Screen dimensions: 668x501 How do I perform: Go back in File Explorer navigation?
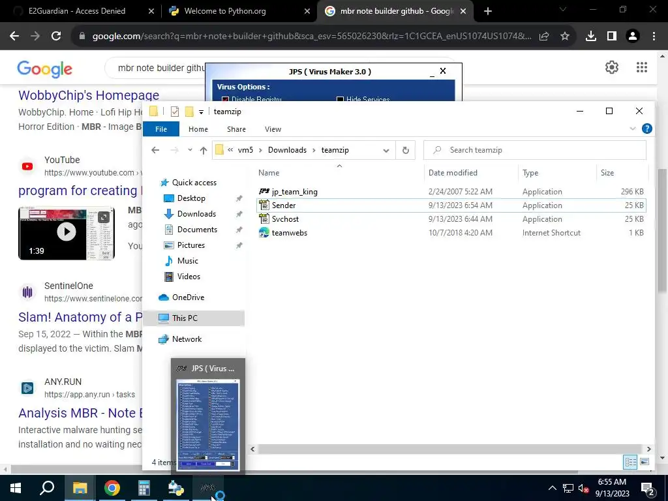click(155, 150)
